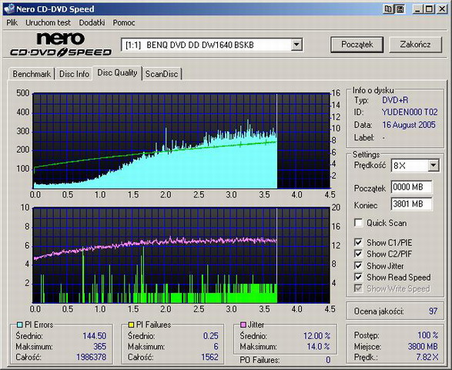Enable the Quick Scan checkbox
Image resolution: width=452 pixels, height=370 pixels.
tap(358, 223)
